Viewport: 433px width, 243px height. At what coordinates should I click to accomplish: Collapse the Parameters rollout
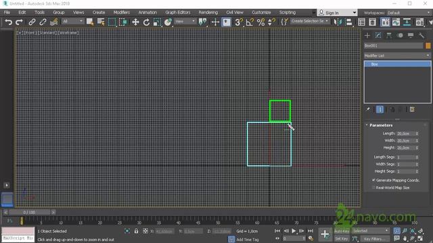[380, 125]
